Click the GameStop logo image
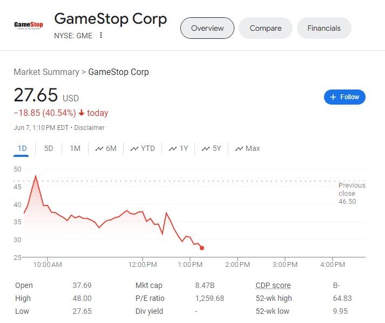The width and height of the screenshot is (385, 323). tap(29, 26)
